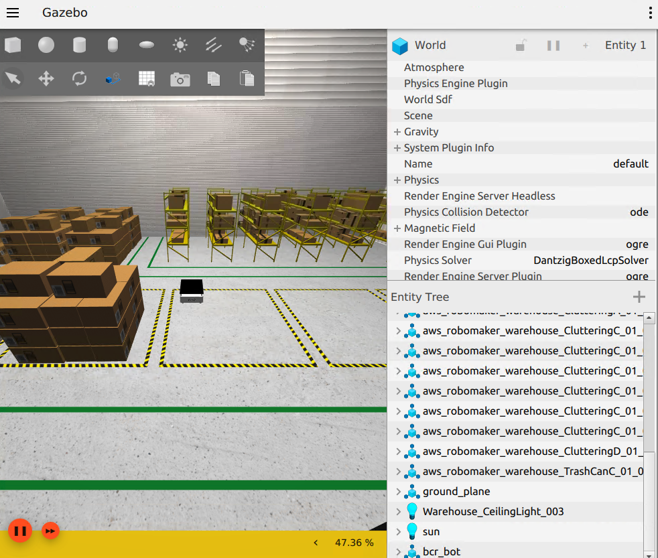The height and width of the screenshot is (558, 658).
Task: Open the hamburger menu
Action: (13, 13)
